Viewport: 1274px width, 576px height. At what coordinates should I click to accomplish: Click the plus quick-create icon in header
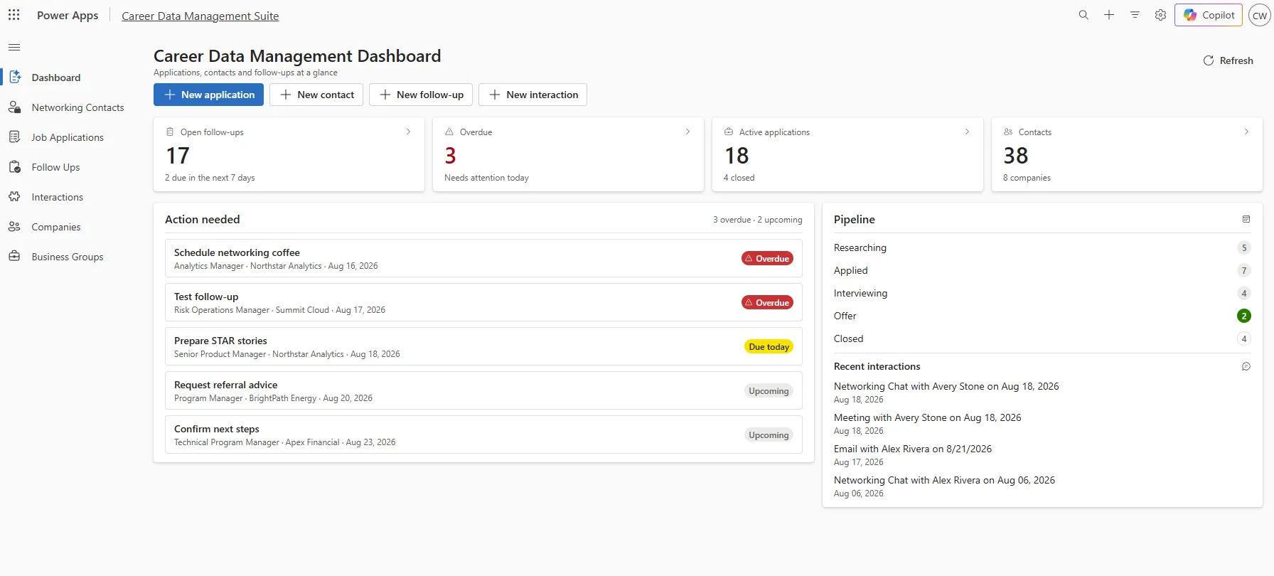click(x=1109, y=15)
